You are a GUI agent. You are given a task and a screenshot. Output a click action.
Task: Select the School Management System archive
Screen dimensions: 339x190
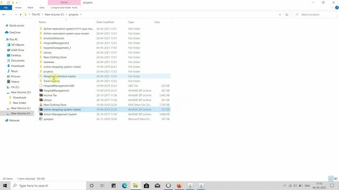pyautogui.click(x=104, y=114)
